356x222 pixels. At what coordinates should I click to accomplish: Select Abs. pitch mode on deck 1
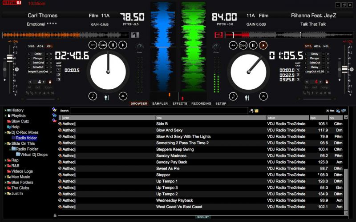click(x=40, y=46)
